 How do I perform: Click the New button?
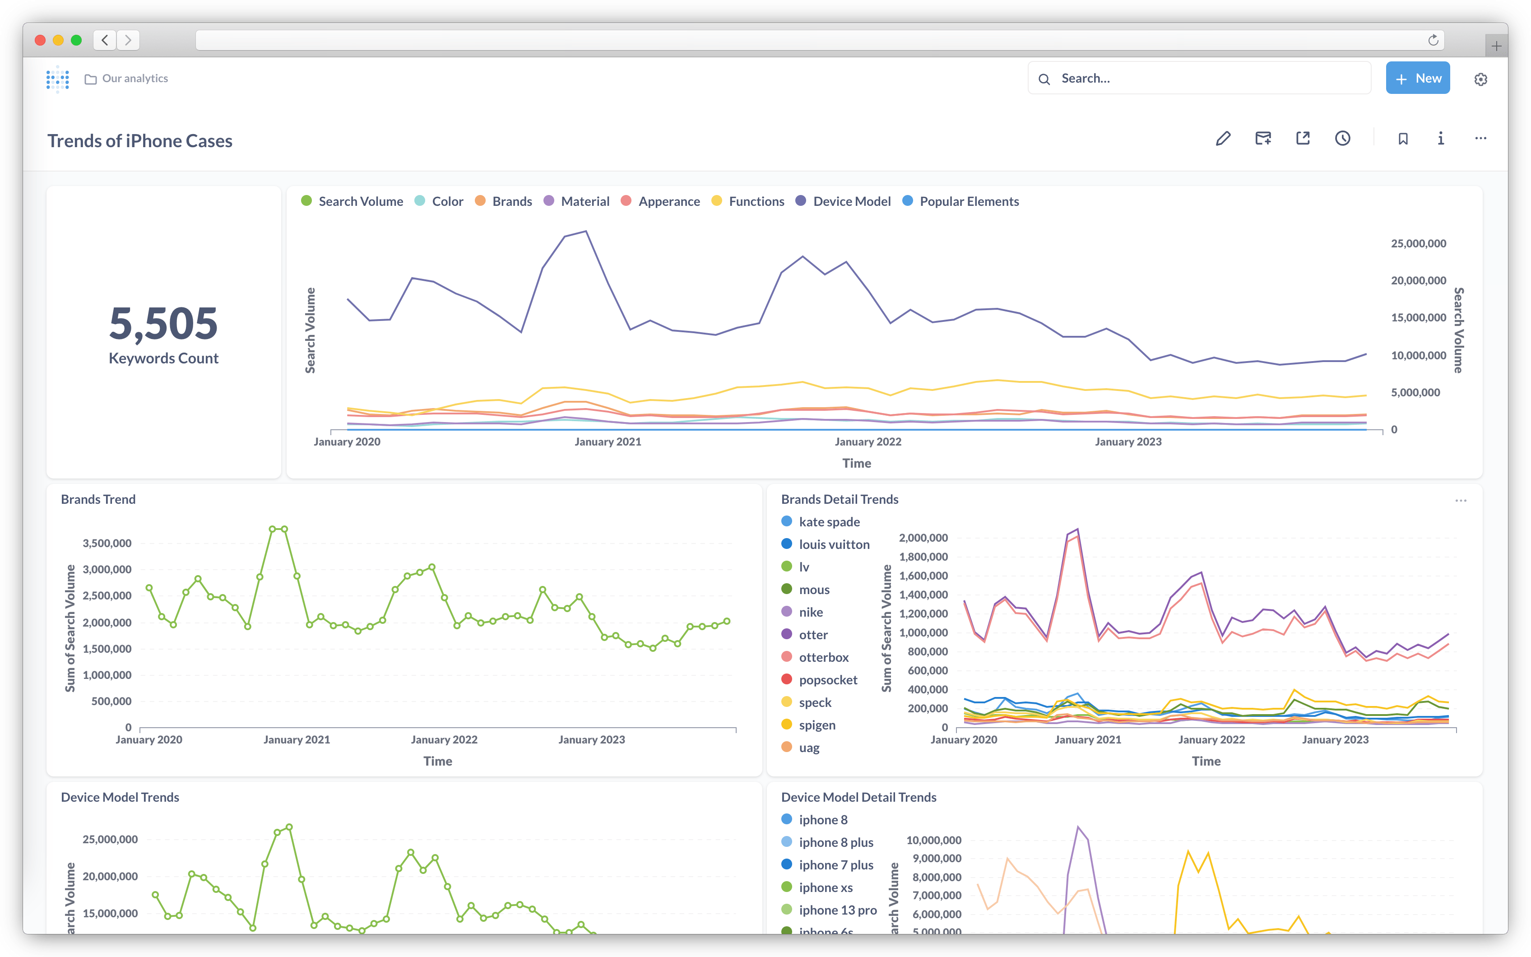coord(1418,78)
